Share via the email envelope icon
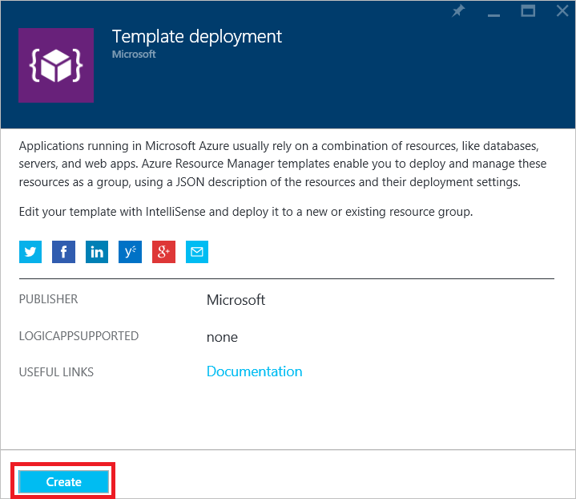This screenshot has width=576, height=499. 197,252
